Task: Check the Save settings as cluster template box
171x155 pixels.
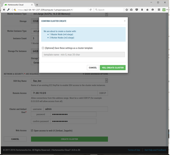Action: [x=43, y=48]
